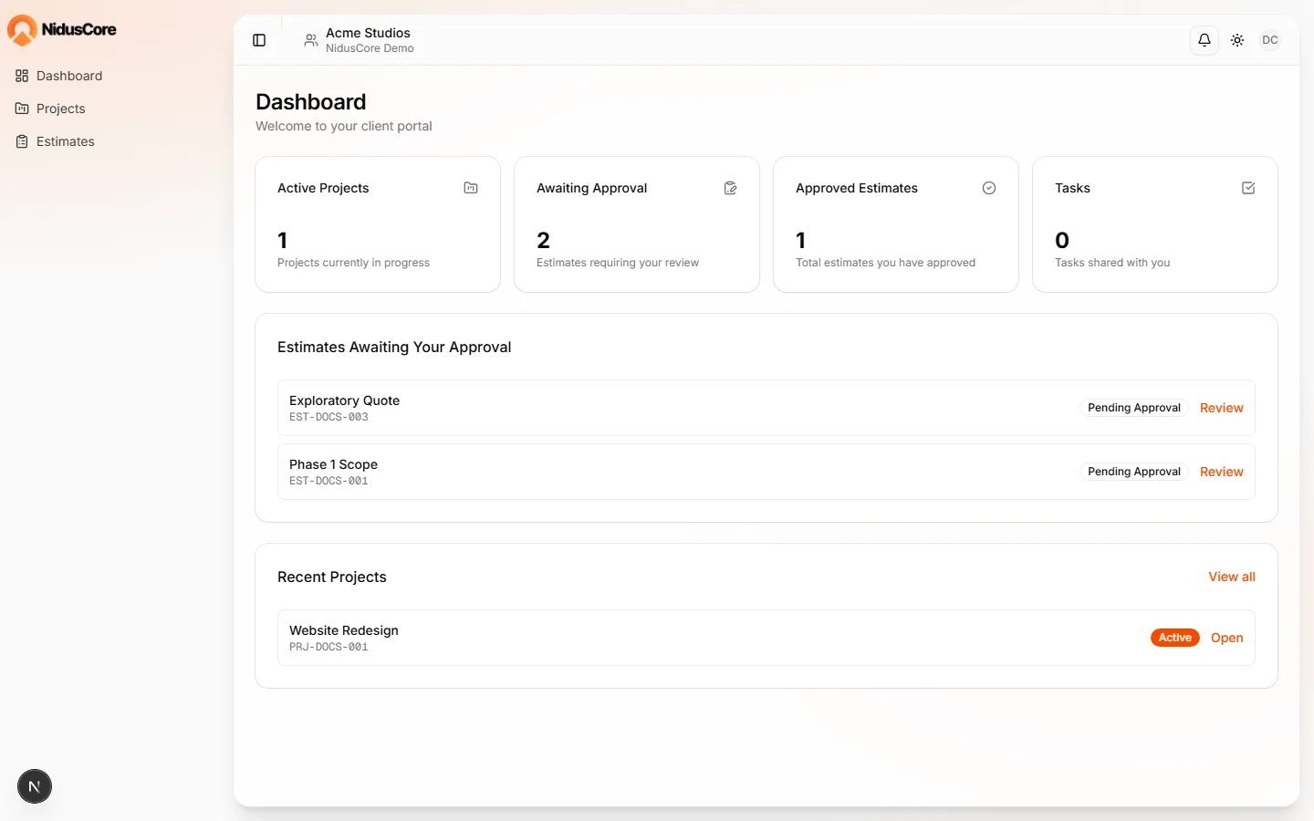
Task: Select the Awaiting Approval card title
Action: click(x=591, y=188)
